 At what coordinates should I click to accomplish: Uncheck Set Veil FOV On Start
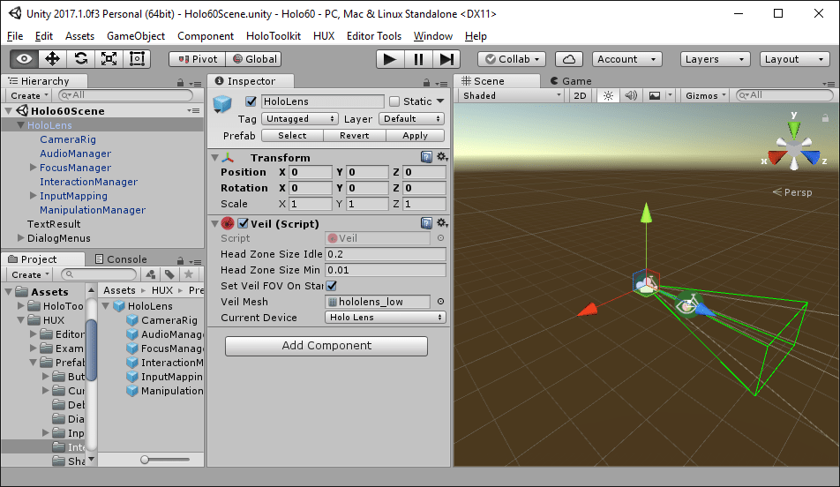click(332, 286)
